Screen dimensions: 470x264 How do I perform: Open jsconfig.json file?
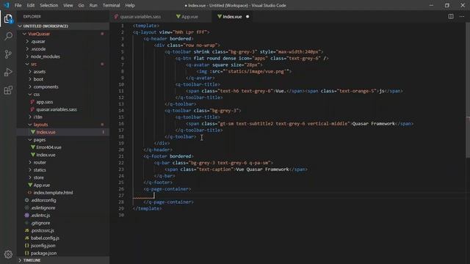click(x=63, y=246)
